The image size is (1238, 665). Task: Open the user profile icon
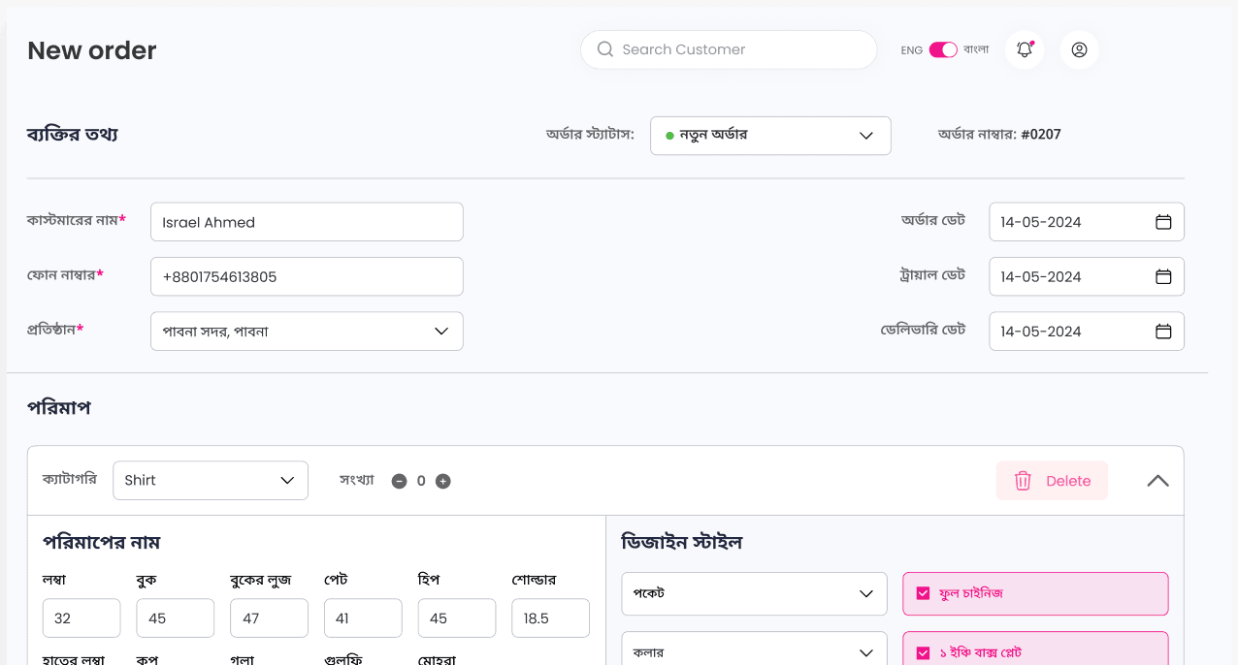click(x=1079, y=49)
